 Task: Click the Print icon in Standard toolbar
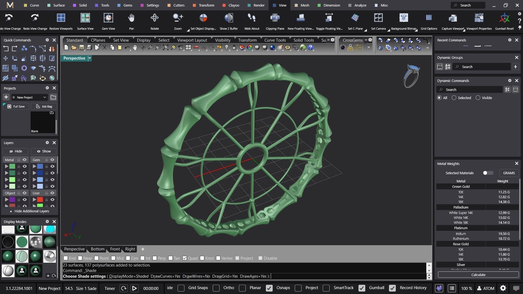coord(89,48)
